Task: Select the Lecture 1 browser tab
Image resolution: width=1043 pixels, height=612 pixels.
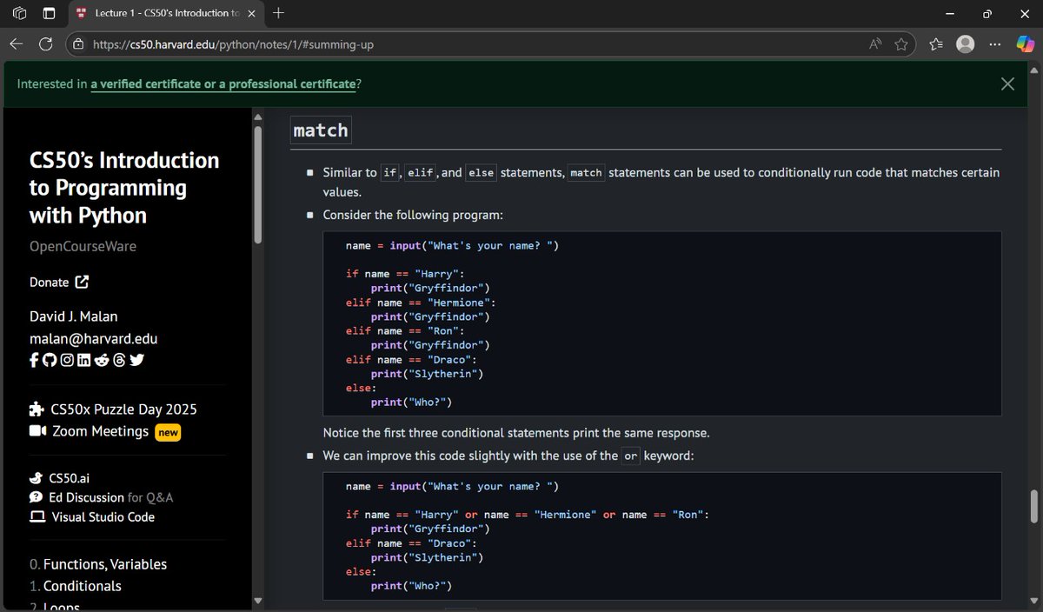Action: 165,13
